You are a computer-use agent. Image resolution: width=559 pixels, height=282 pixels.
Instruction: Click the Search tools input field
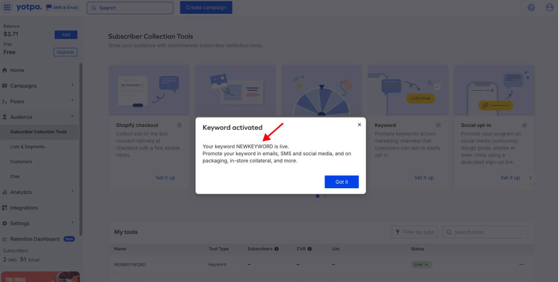pyautogui.click(x=485, y=232)
